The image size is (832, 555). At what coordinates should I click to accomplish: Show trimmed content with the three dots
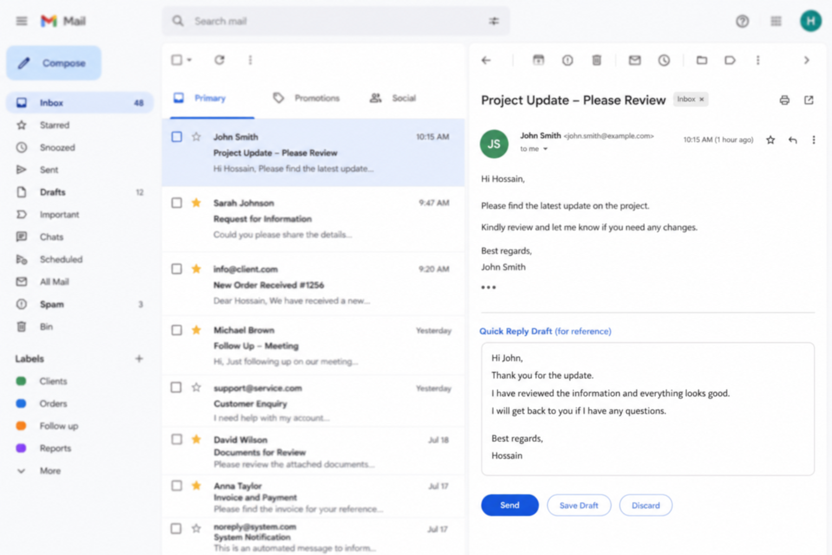[x=488, y=287]
